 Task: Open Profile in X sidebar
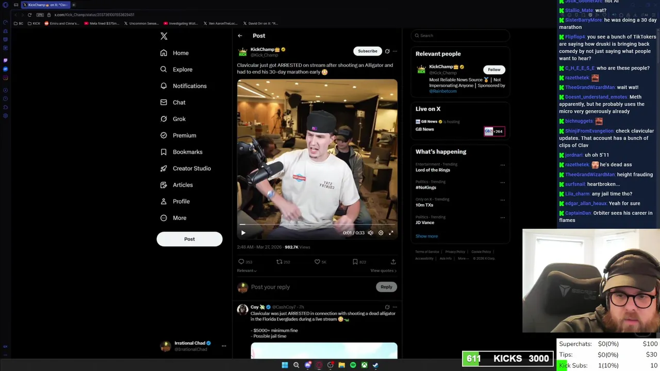click(x=175, y=201)
